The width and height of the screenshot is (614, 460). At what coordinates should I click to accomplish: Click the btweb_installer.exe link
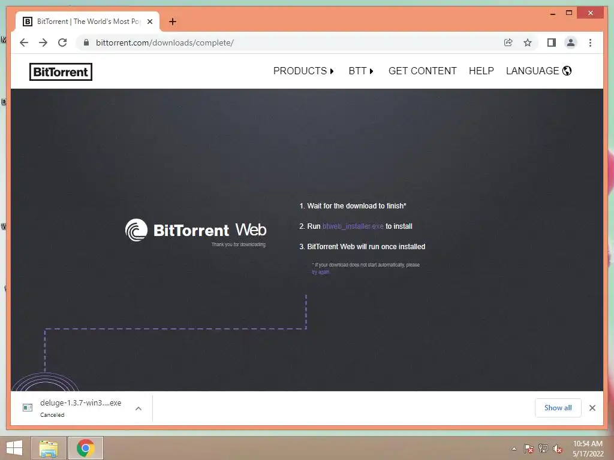click(353, 226)
